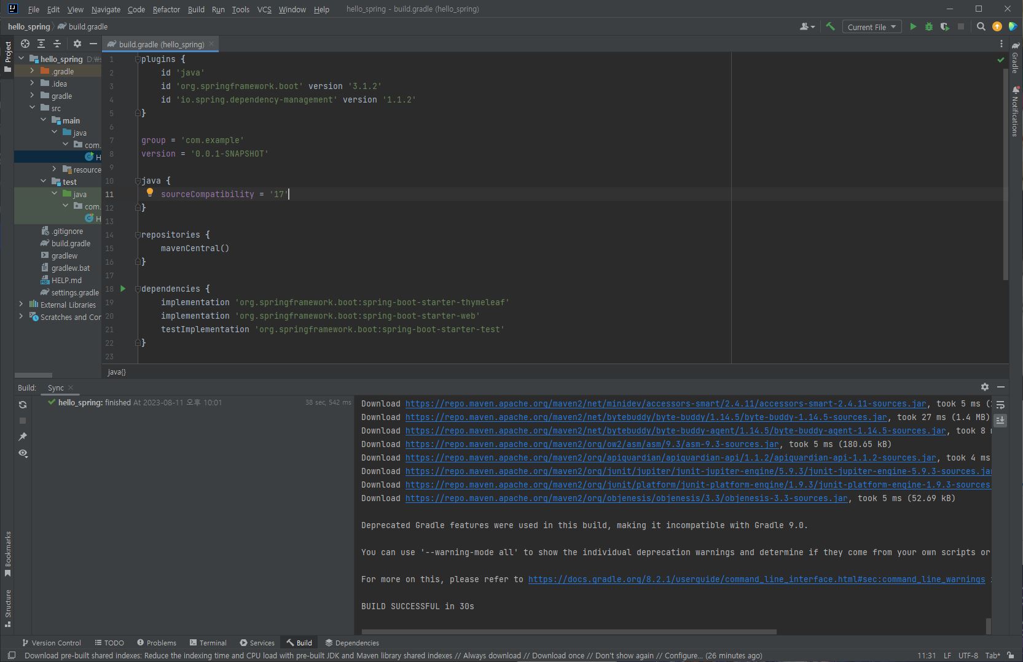Open the Gradle command_line_warnings docs link
Image resolution: width=1023 pixels, height=662 pixels.
click(756, 579)
